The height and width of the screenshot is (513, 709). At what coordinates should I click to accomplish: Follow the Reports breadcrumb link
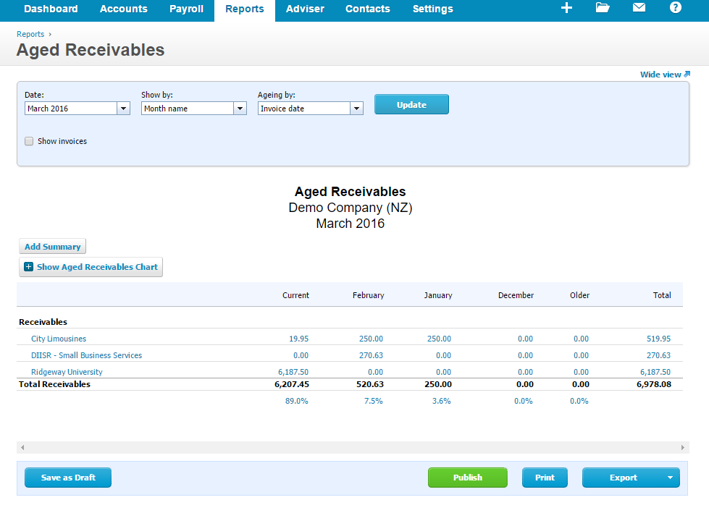(30, 34)
